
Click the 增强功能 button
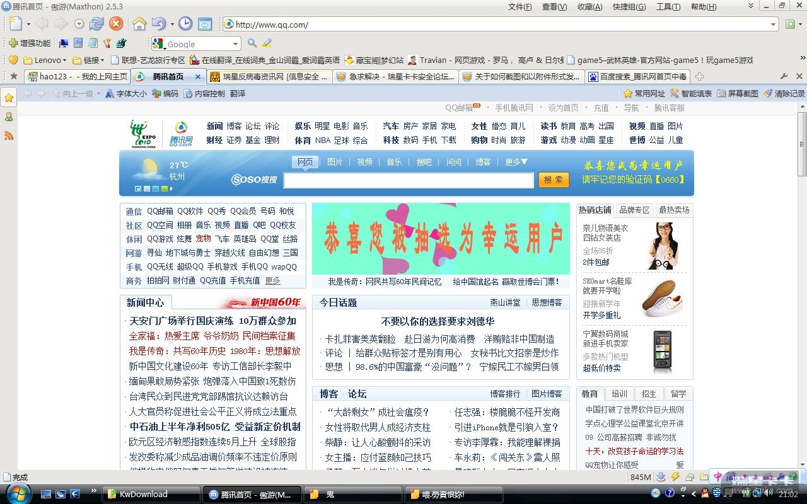pos(30,43)
